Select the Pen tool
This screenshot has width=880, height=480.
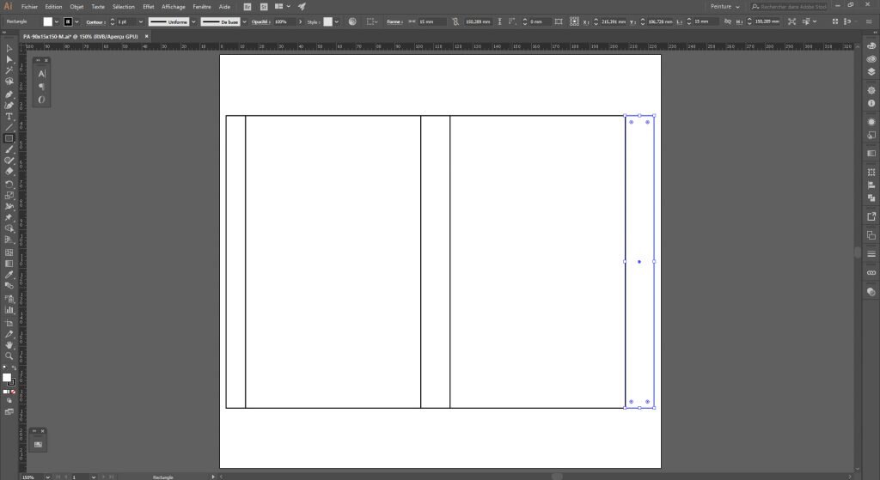[9, 94]
